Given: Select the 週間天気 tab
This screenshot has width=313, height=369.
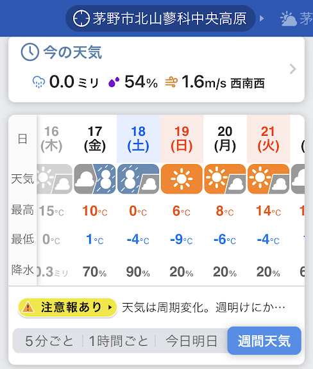Looking at the screenshot, I should 264,341.
